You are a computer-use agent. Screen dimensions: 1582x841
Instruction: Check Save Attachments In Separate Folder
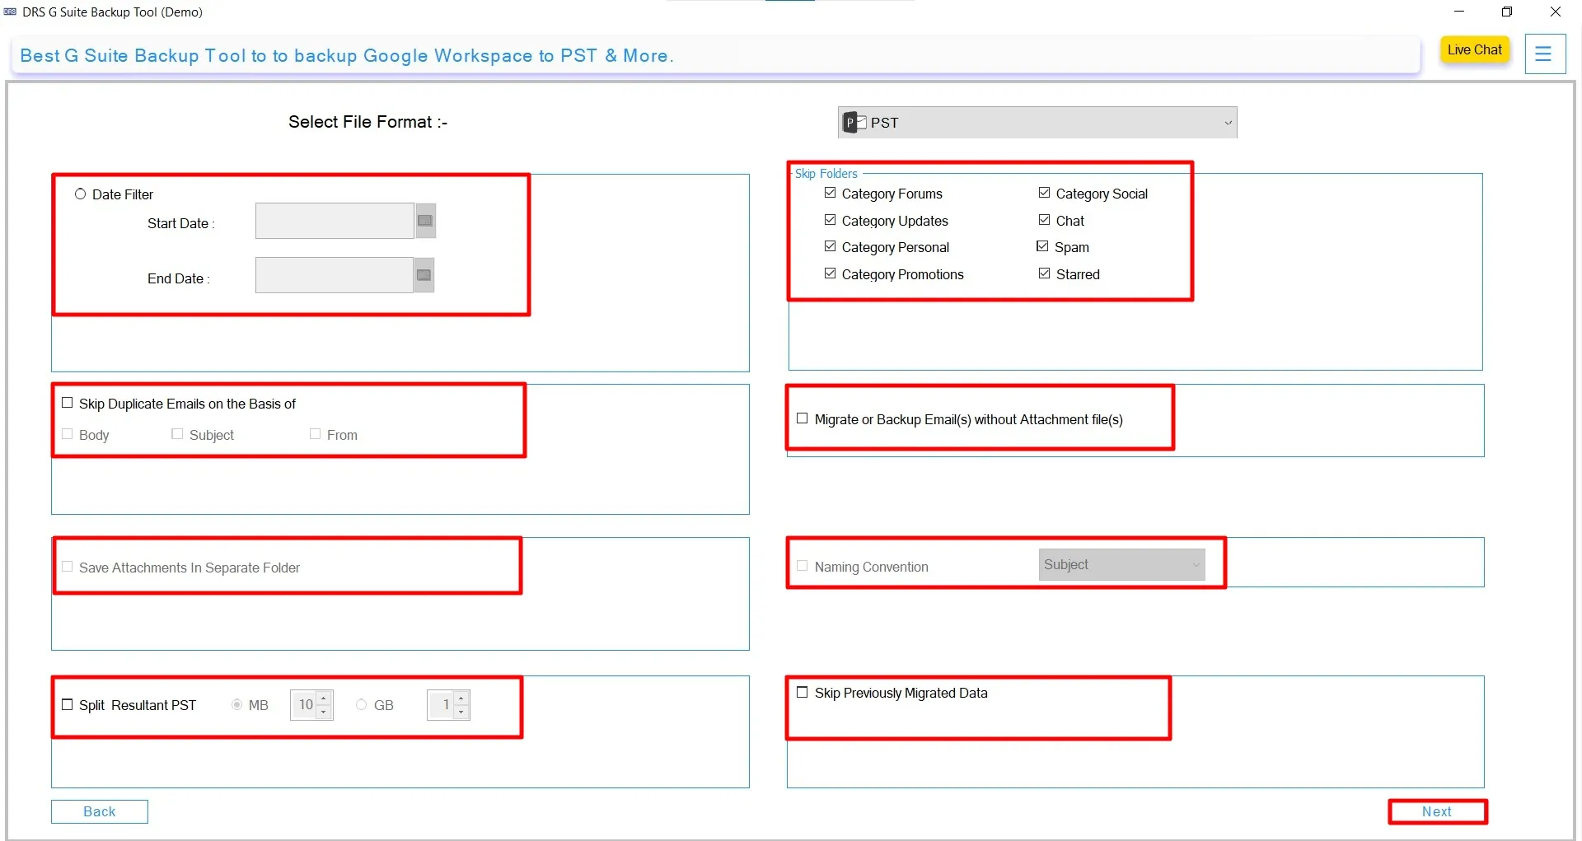click(68, 567)
